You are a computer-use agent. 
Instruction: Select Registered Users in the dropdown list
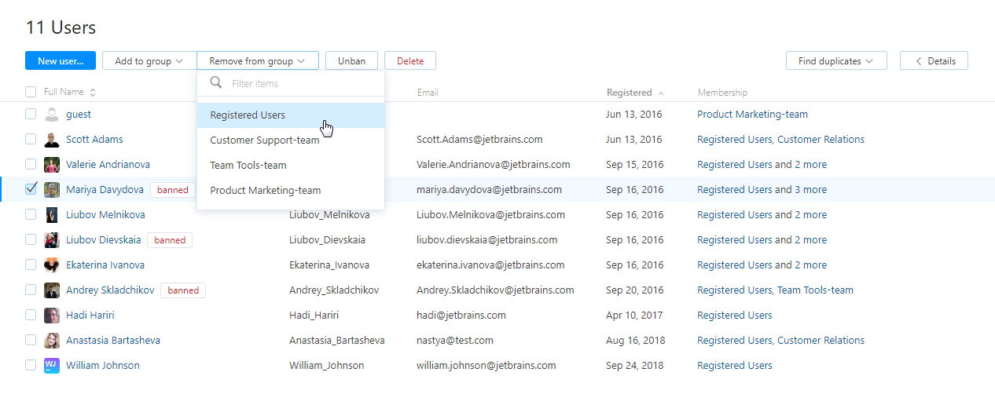(x=291, y=115)
